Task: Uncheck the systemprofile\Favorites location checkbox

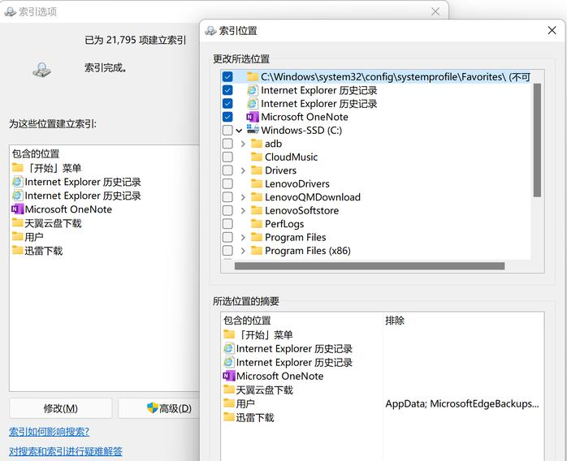Action: (227, 76)
